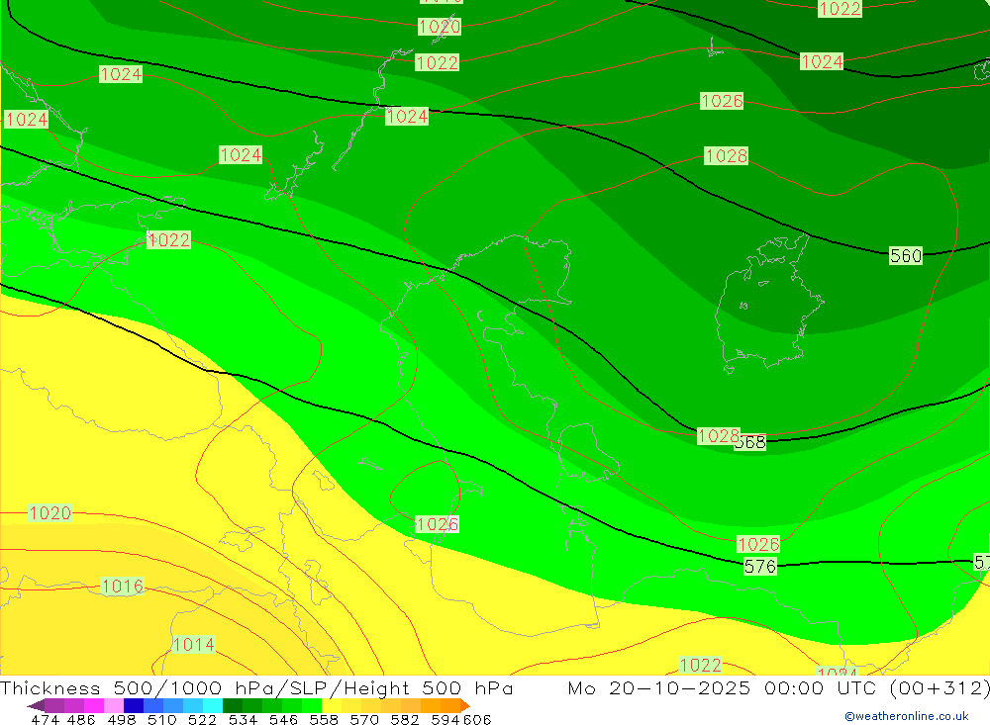Select the darkest green swatch above 534
The image size is (990, 725).
click(x=233, y=705)
